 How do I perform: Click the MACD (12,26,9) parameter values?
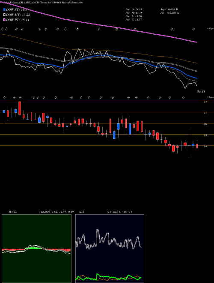pos(56,212)
